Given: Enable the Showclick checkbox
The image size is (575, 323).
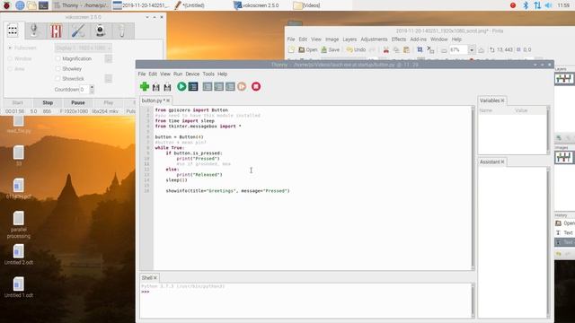Looking at the screenshot, I should click(x=57, y=78).
